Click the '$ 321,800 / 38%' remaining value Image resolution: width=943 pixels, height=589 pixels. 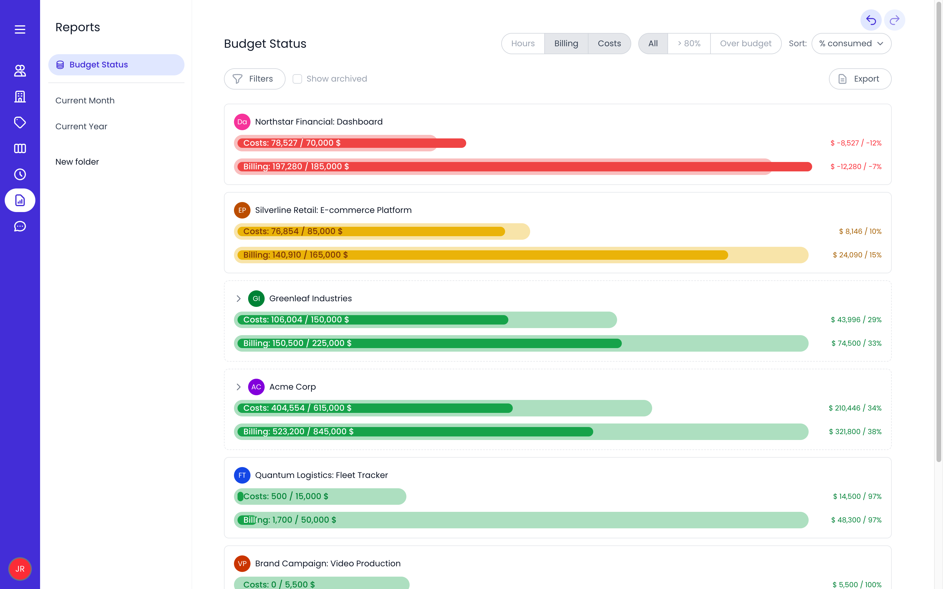855,432
